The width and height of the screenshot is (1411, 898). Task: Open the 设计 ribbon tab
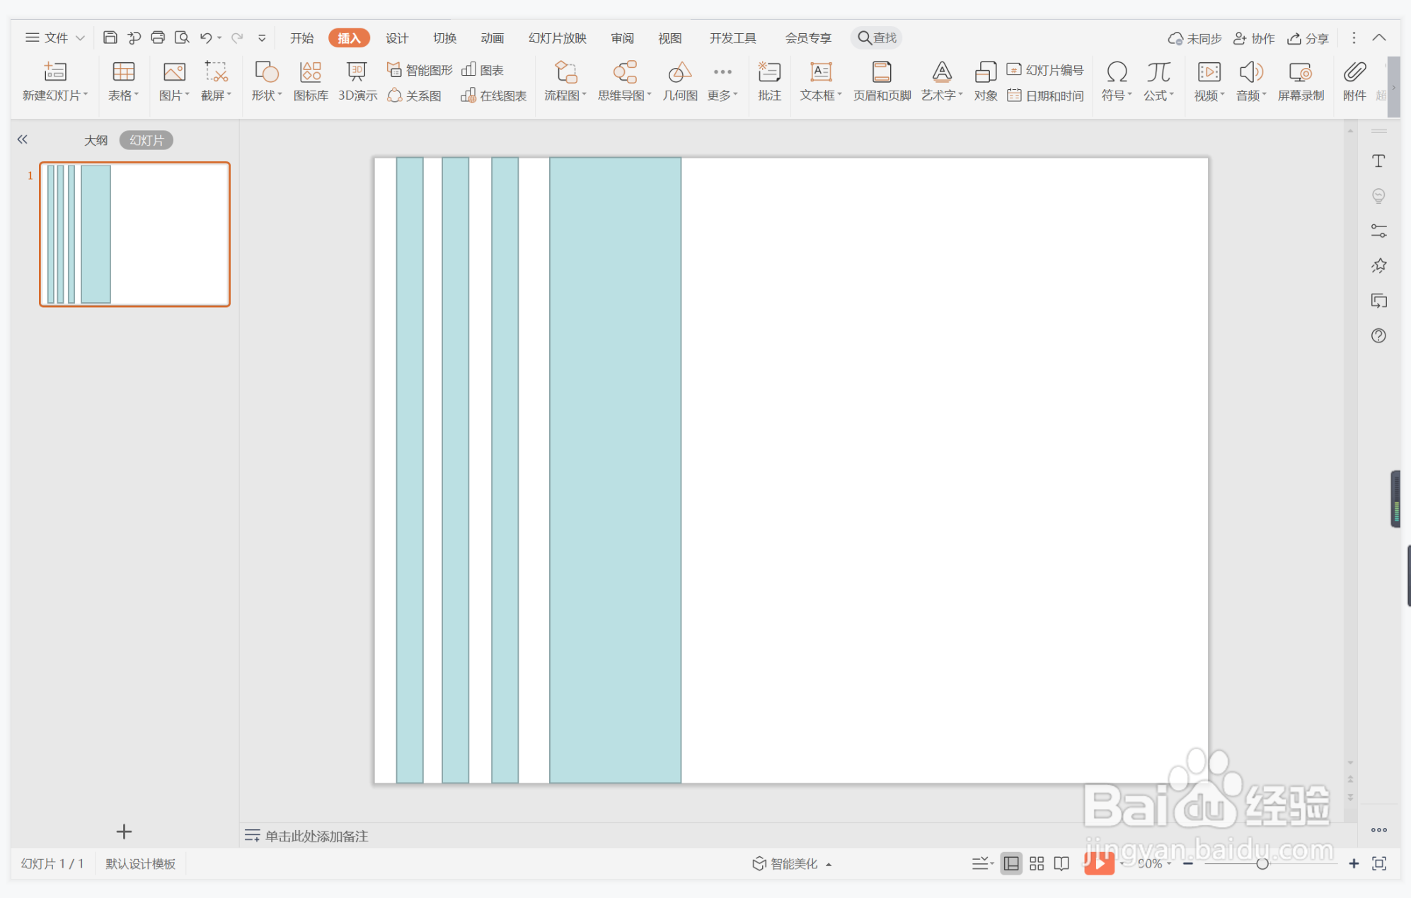(396, 38)
